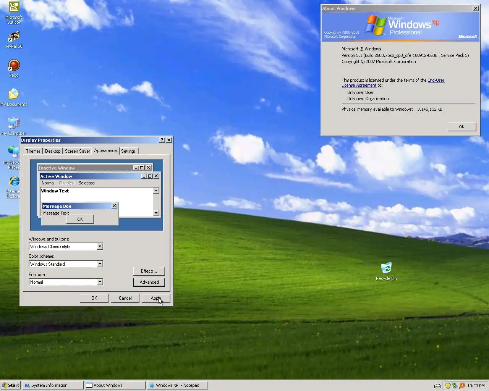
Task: Click the safely remove hardware tray icon
Action: click(455, 385)
